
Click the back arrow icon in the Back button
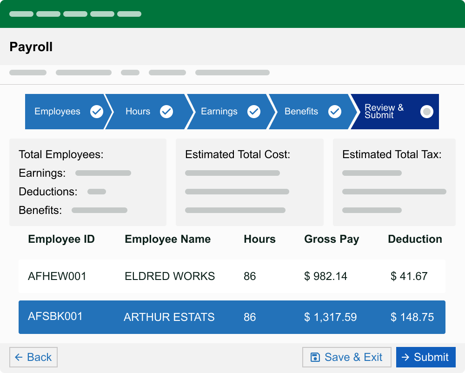(19, 357)
